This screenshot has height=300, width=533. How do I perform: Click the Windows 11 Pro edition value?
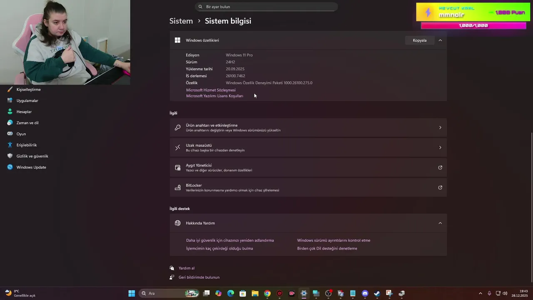point(239,55)
